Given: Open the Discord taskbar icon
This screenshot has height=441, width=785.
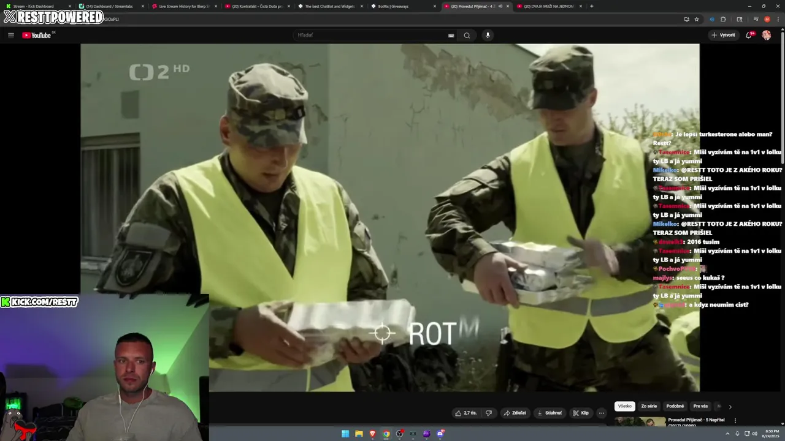Looking at the screenshot, I should 440,434.
